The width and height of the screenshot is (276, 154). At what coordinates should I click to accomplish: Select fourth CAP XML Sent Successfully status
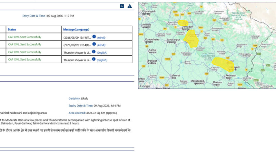point(24,59)
